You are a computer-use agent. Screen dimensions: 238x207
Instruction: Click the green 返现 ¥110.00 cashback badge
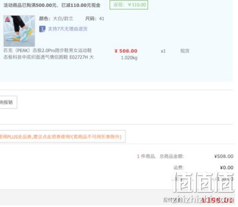tap(129, 5)
